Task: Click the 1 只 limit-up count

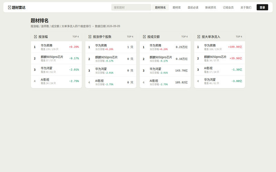Action: pyautogui.click(x=130, y=47)
